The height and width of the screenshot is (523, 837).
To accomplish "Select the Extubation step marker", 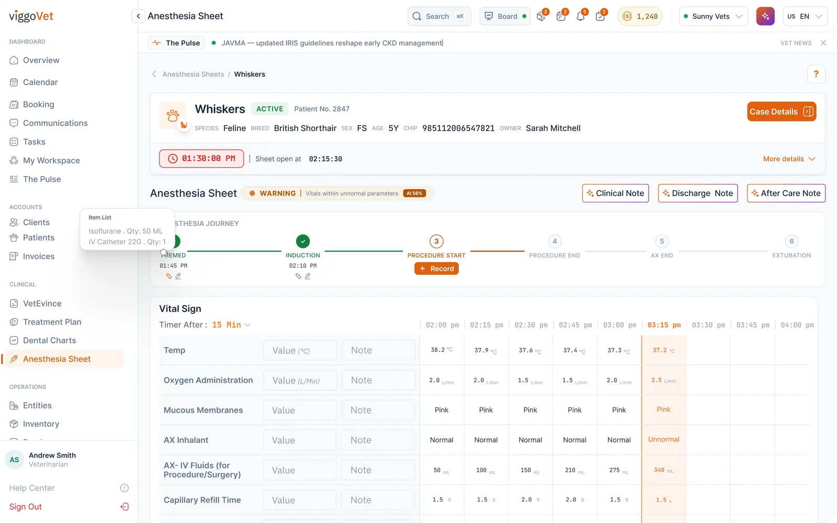I will click(791, 241).
